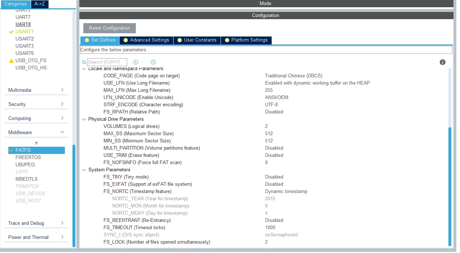Change STRF_ENCODE value UTF-8
460x253 pixels.
pos(271,104)
